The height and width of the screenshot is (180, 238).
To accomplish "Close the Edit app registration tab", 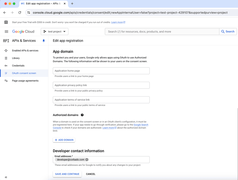I will click(65, 4).
